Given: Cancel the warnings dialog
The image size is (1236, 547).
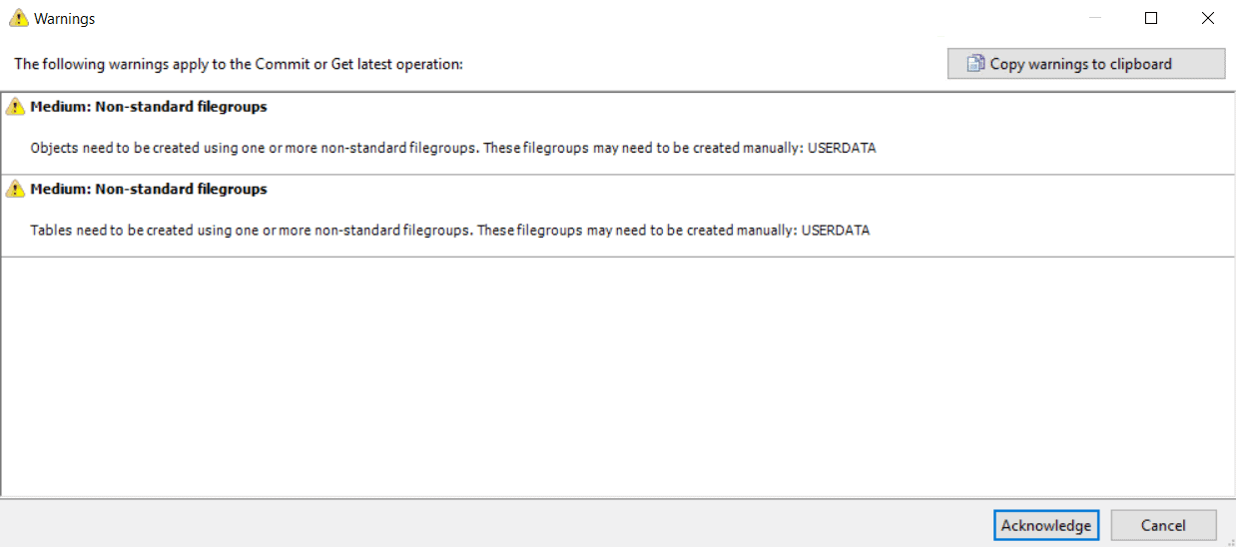Looking at the screenshot, I should coord(1163,525).
